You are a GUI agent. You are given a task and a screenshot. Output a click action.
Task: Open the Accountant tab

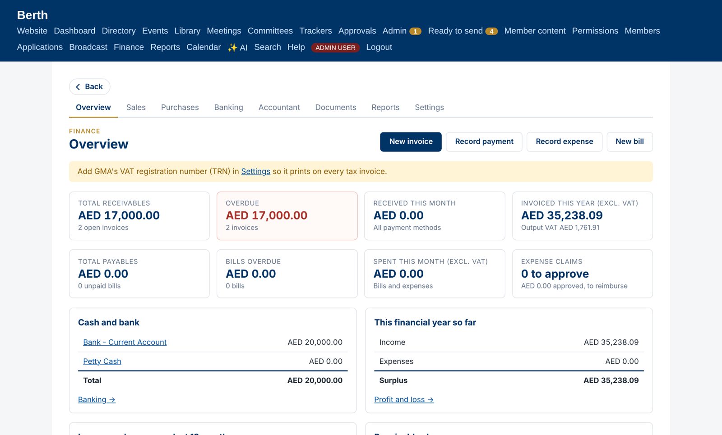pos(279,107)
